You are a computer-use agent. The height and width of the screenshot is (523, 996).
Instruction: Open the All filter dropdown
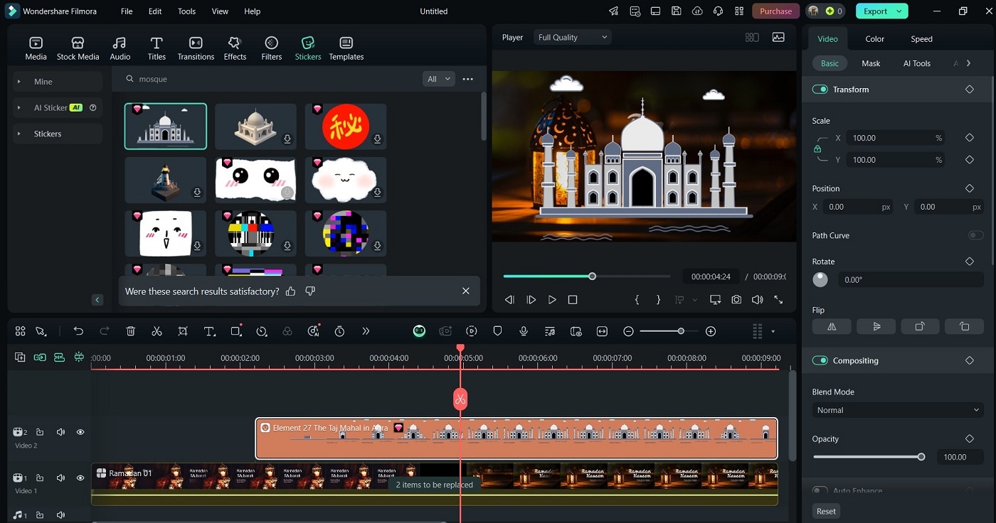click(438, 79)
